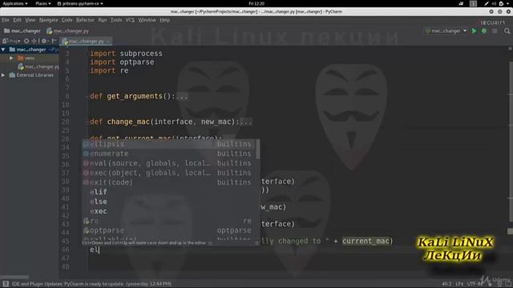Screen dimensions: 513x288
Task: Open the Tools menu
Action: pyautogui.click(x=115, y=20)
